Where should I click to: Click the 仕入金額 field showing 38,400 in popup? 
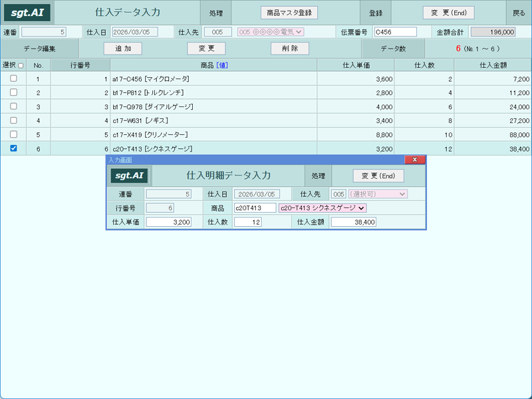tap(354, 222)
